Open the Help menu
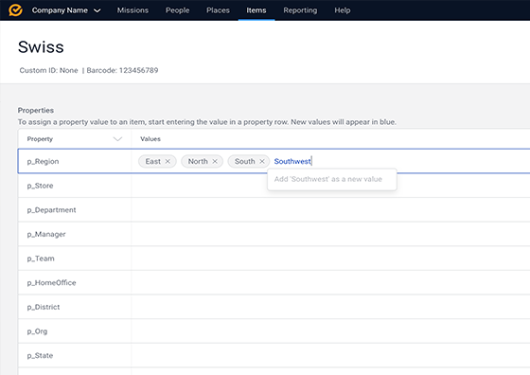This screenshot has width=530, height=375. coord(343,10)
